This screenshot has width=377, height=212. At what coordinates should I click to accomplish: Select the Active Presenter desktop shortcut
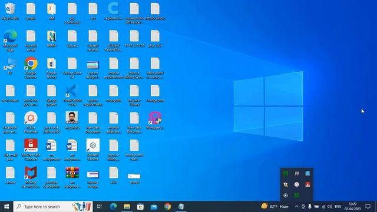click(31, 123)
